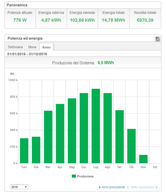Go to Anno precedente

(x=113, y=187)
